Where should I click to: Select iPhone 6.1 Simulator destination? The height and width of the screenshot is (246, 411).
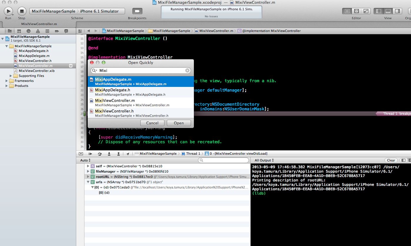point(99,11)
